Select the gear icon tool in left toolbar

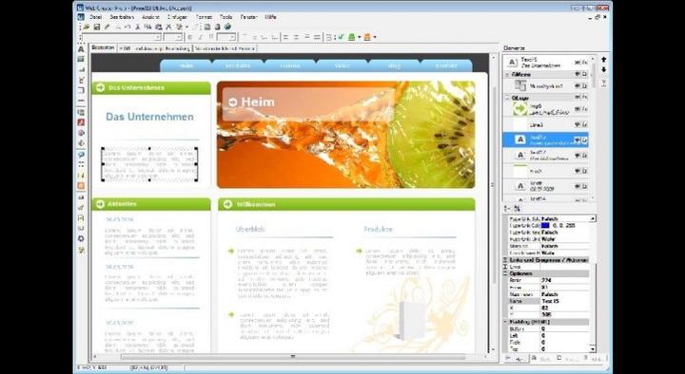81,238
